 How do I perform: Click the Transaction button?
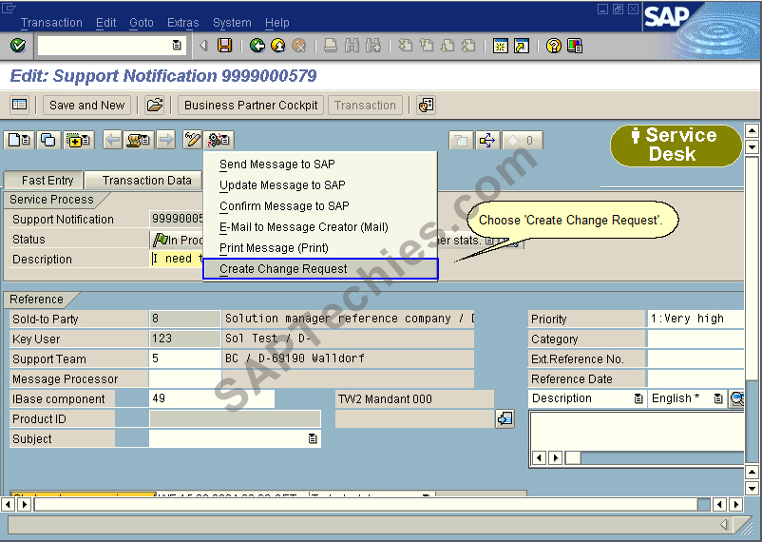(365, 106)
